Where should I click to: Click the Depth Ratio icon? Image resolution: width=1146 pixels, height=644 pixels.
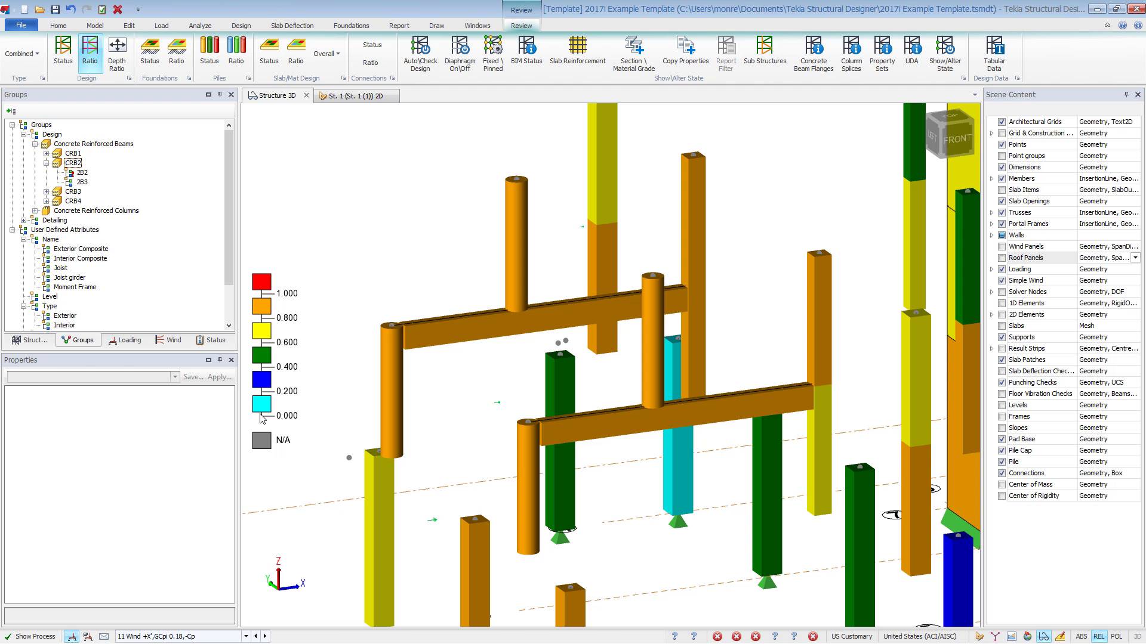(117, 54)
